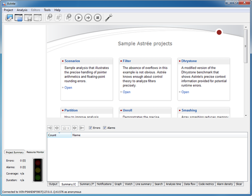Open the Tools menu

coord(47,10)
